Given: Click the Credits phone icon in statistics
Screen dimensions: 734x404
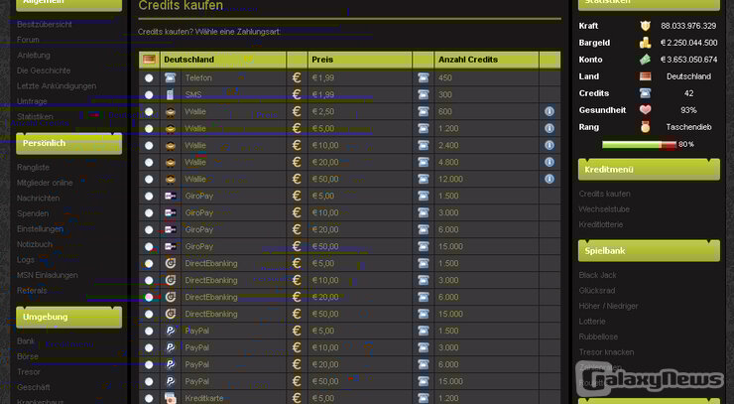Looking at the screenshot, I should (x=645, y=93).
